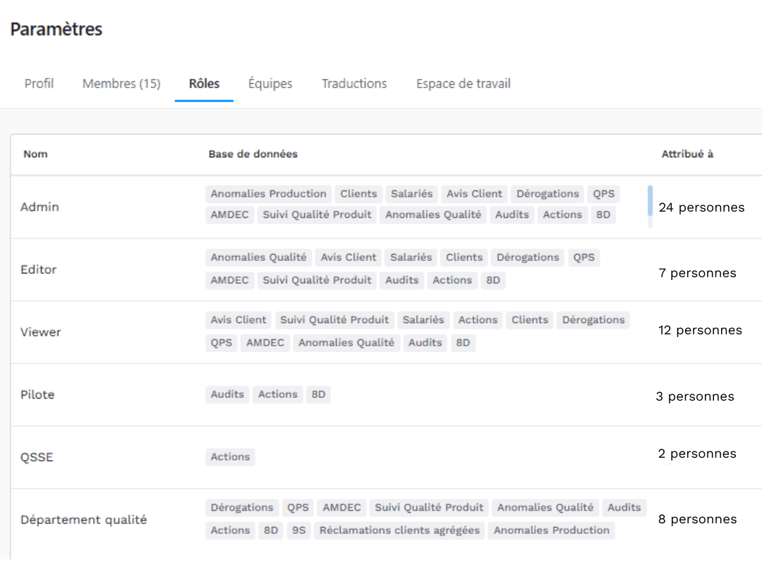Screen dimensions: 762x572
Task: Click Admin's QPS tag
Action: coord(603,194)
